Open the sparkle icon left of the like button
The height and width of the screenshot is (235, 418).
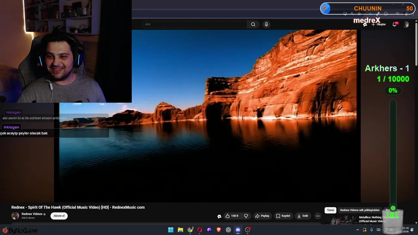point(219,216)
